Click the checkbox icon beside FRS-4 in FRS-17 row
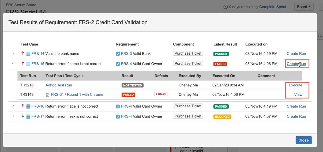Viewport: 323px width, 152px height. (118, 117)
